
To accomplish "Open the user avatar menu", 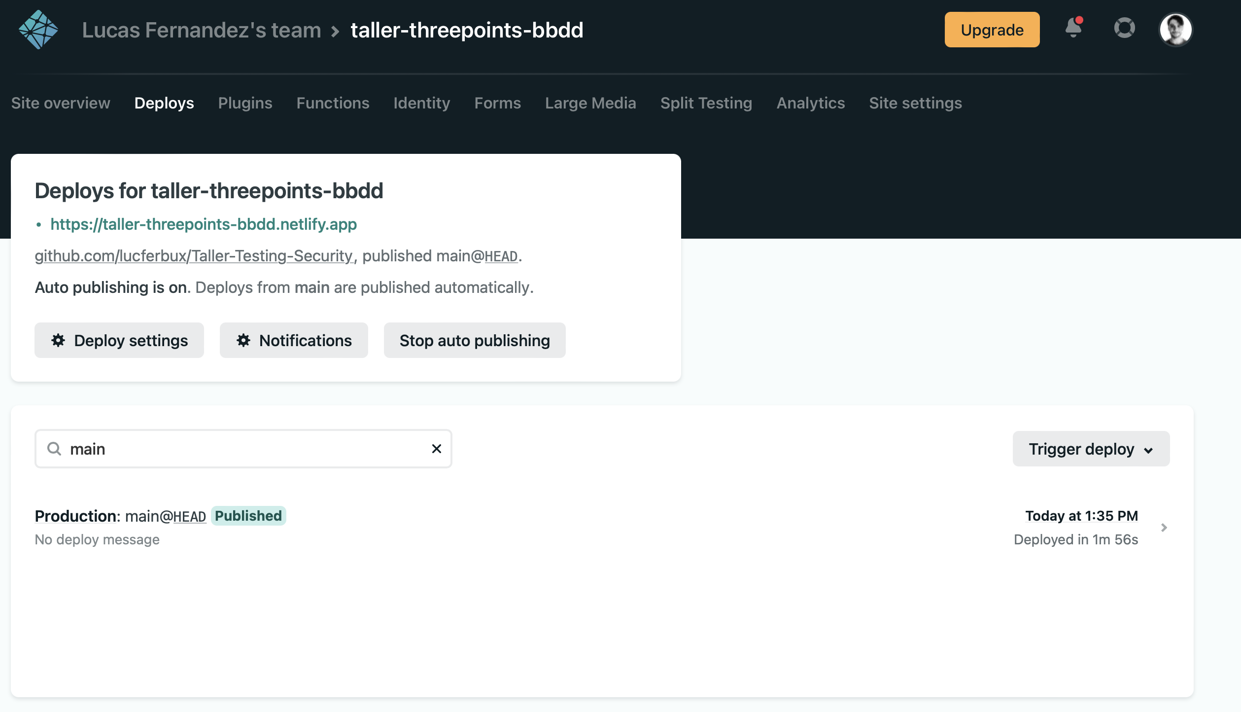I will point(1175,30).
